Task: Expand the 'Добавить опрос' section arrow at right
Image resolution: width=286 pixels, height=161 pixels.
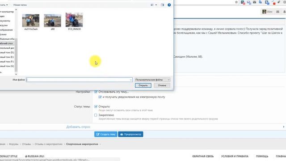Action: point(284,127)
